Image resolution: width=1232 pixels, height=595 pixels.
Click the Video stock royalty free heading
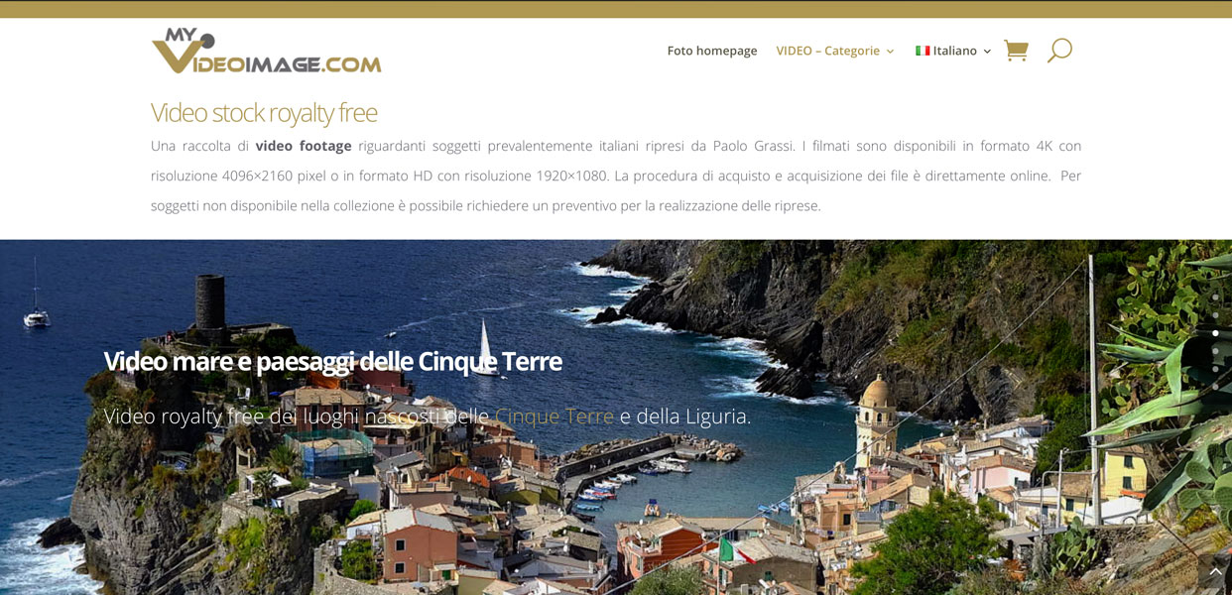[x=264, y=112]
